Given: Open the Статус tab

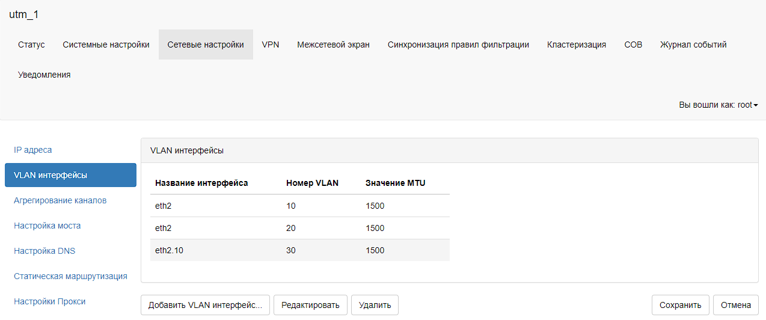Looking at the screenshot, I should coord(31,45).
